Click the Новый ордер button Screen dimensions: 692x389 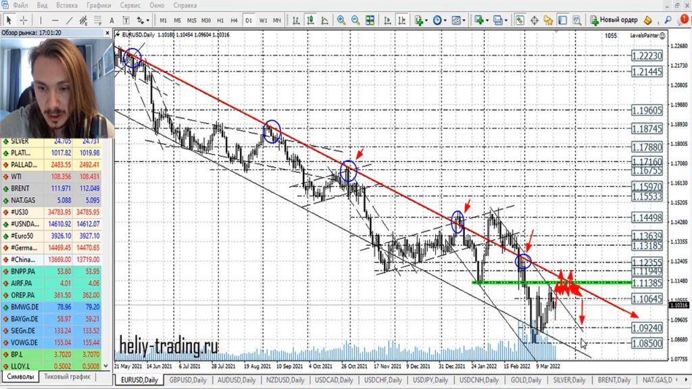pos(614,20)
